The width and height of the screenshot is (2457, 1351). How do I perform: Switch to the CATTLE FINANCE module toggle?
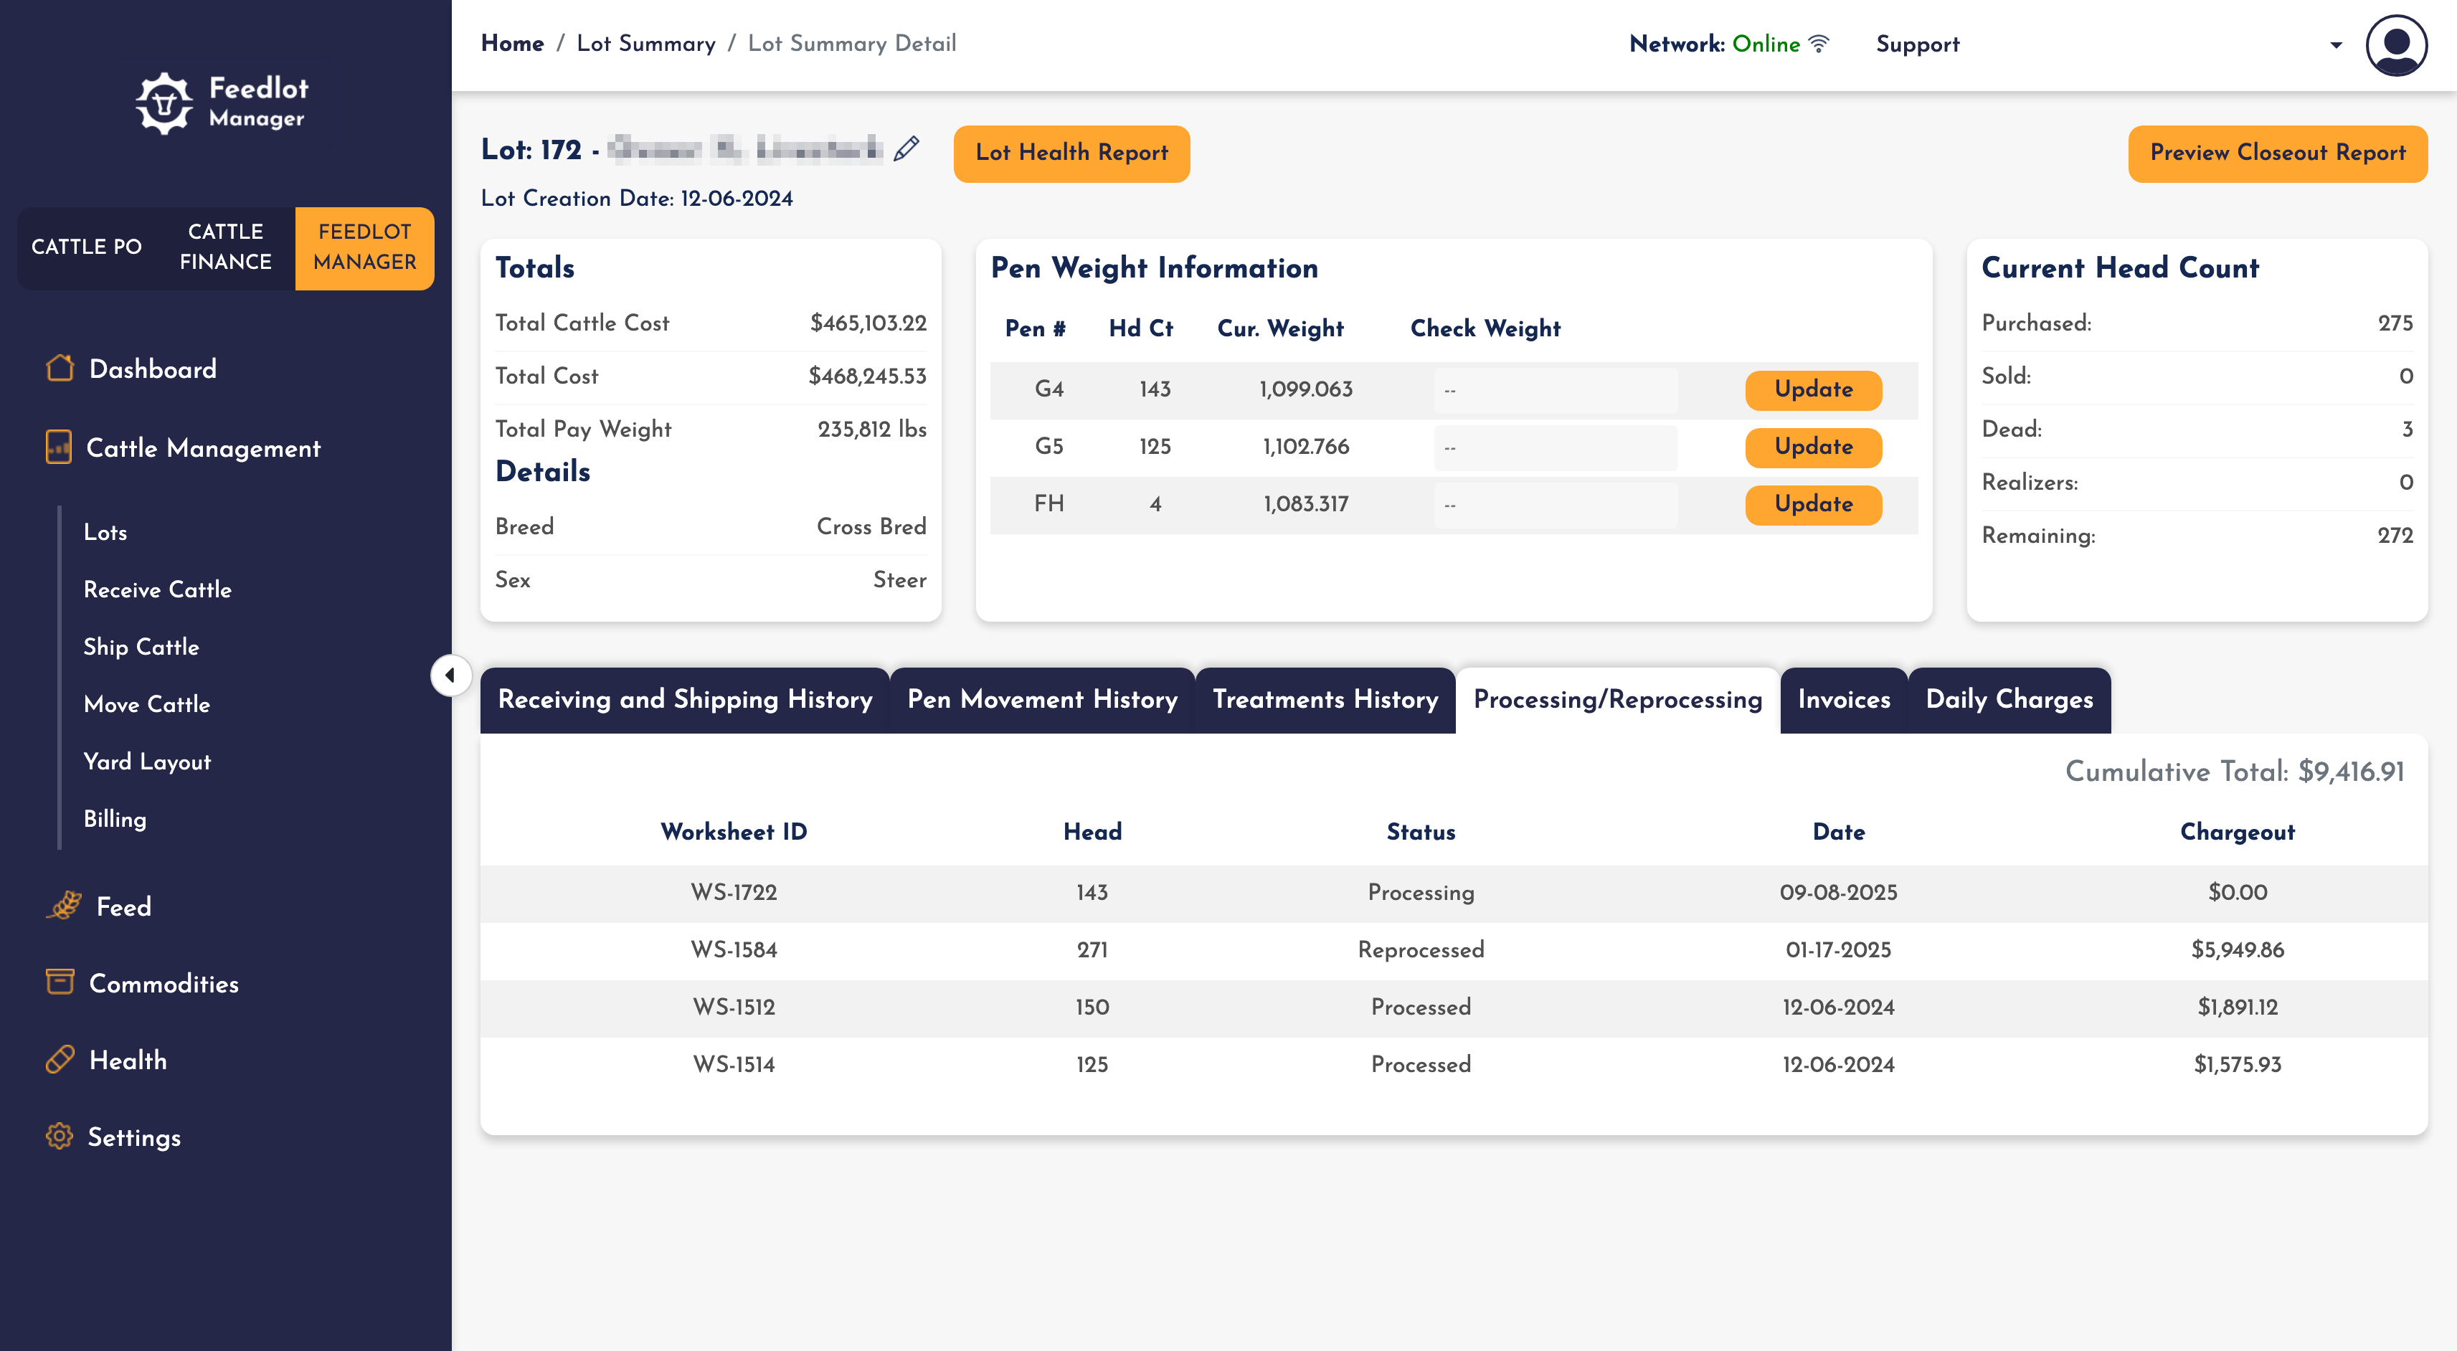pyautogui.click(x=226, y=247)
